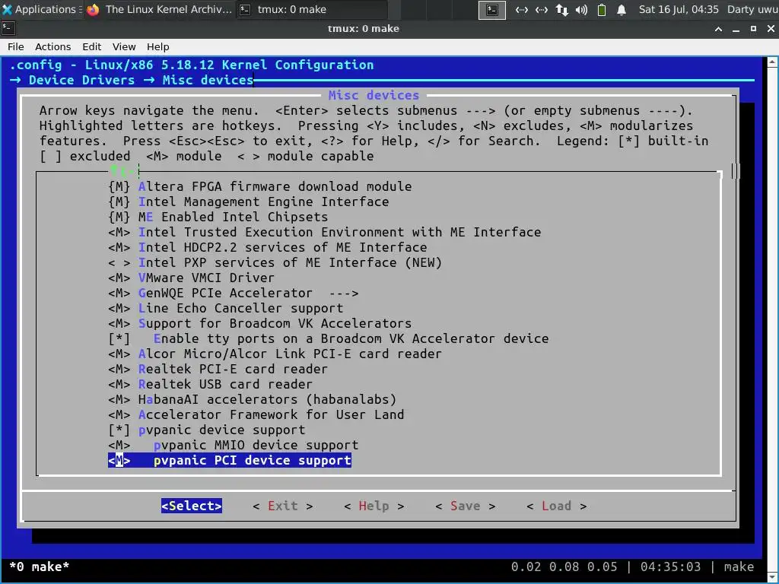Open the Actions menu
Viewport: 779px width, 584px height.
pos(52,46)
